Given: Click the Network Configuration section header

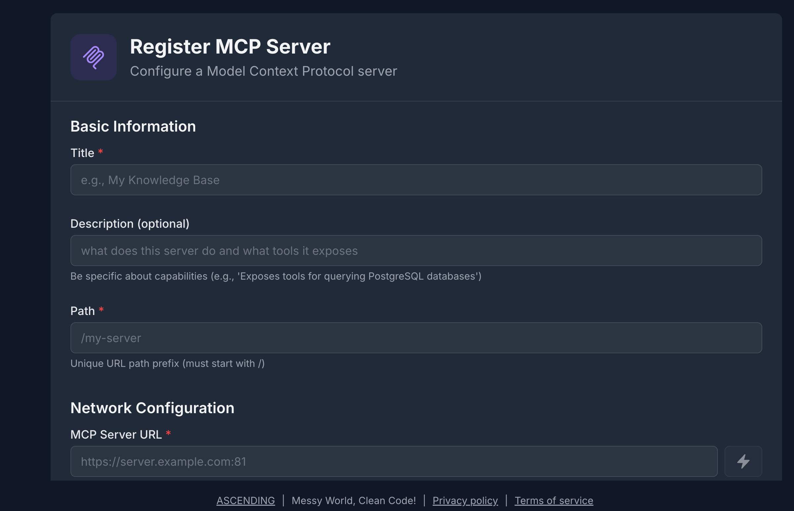Looking at the screenshot, I should coord(152,408).
